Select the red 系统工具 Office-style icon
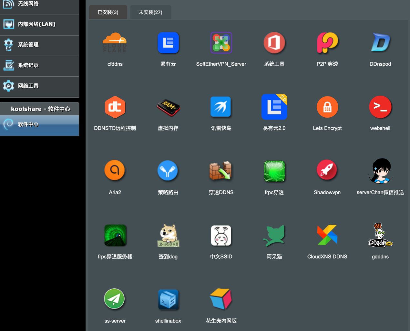This screenshot has width=410, height=331. (x=274, y=43)
